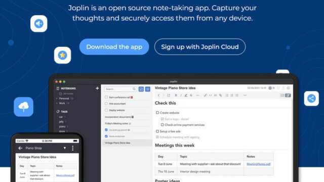Click the numbered list toolbar icon

tap(232, 96)
